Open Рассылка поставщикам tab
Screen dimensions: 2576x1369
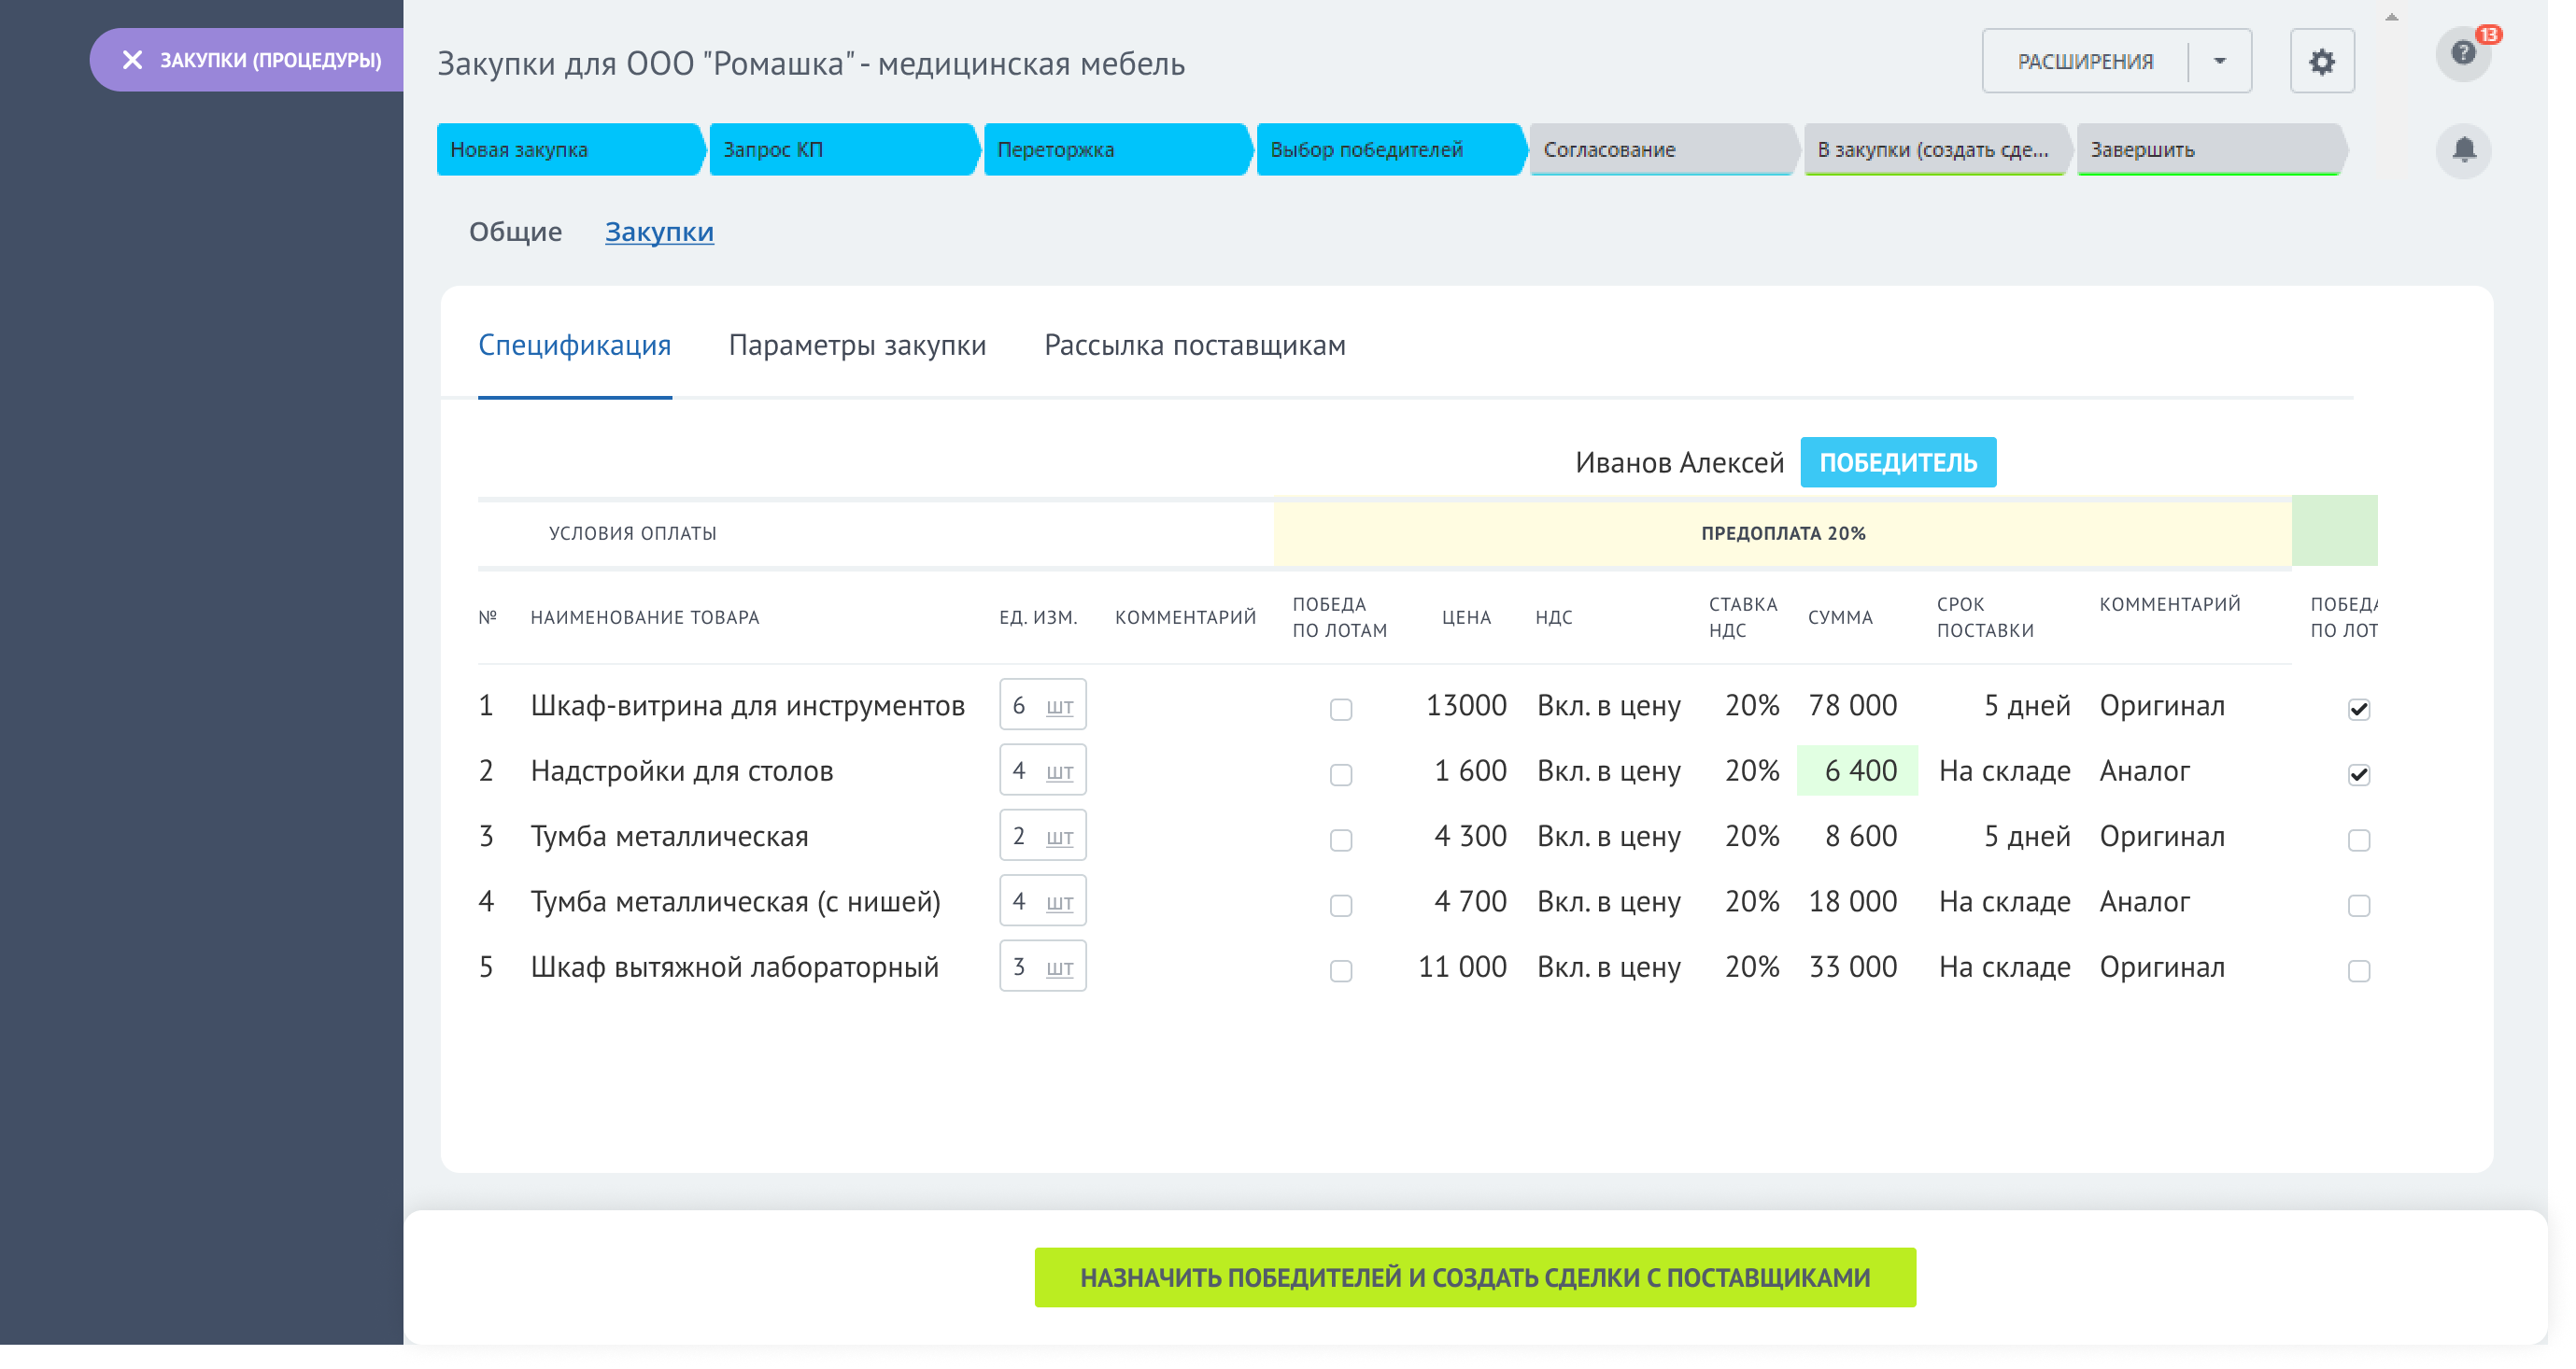tap(1195, 346)
